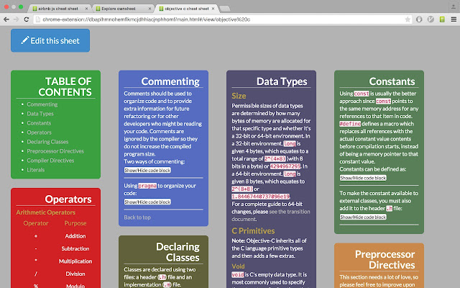
Task: Click the Division row in operators table
Action: (x=55, y=274)
